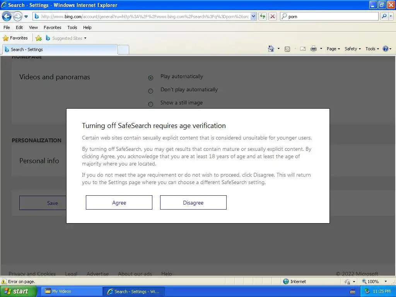The height and width of the screenshot is (297, 396).
Task: Select the Search - Settings tab
Action: pos(60,49)
